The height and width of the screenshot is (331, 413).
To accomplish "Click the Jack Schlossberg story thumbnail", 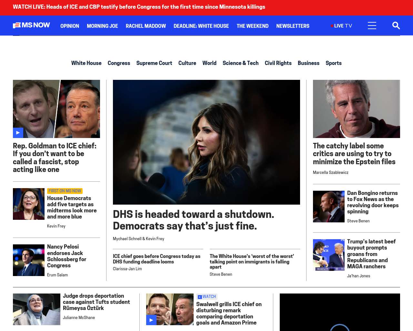I will click(x=29, y=260).
